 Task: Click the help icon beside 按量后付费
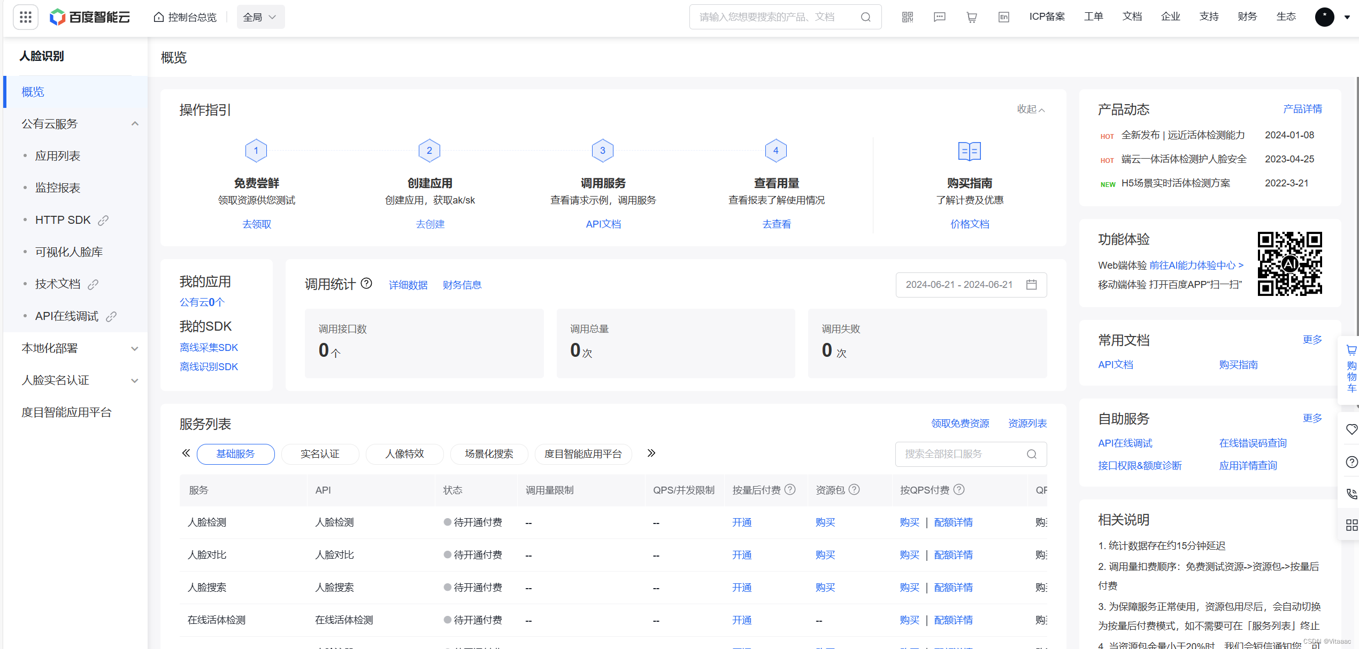[790, 489]
